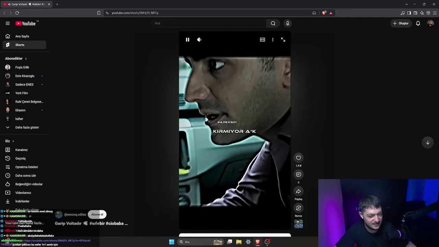Image resolution: width=439 pixels, height=247 pixels.
Task: Pause the playing Short
Action: tap(188, 40)
